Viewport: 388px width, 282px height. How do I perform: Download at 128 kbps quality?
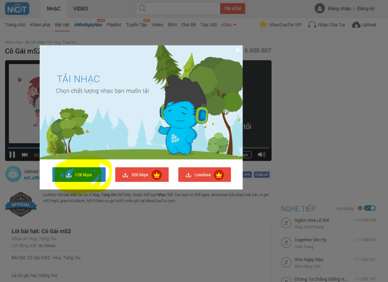79,175
